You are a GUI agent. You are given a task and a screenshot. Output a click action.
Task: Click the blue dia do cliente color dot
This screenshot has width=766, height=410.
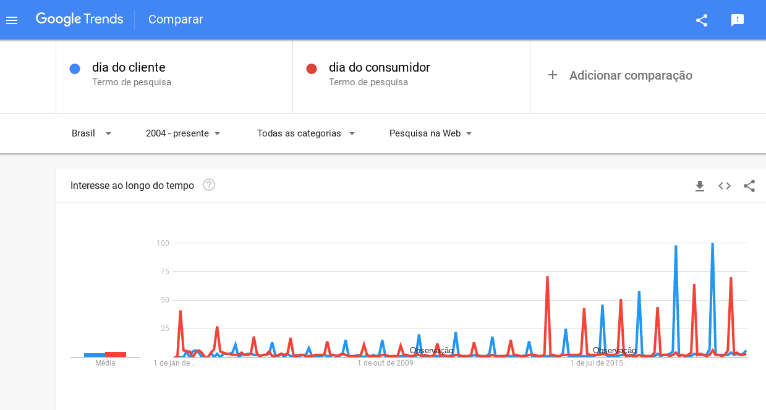75,69
